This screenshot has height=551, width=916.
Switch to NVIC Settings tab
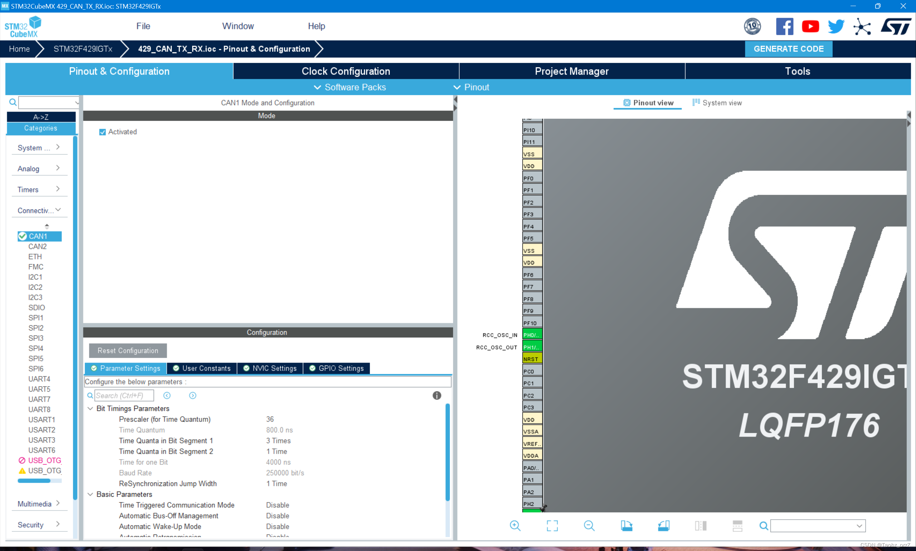[x=270, y=368]
